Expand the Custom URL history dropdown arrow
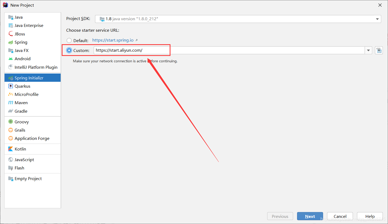The width and height of the screenshot is (388, 224). click(x=368, y=50)
